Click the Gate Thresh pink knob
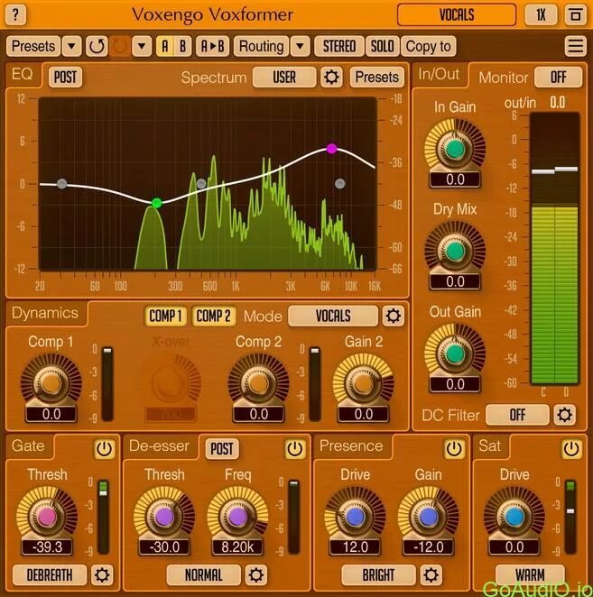 tap(47, 516)
